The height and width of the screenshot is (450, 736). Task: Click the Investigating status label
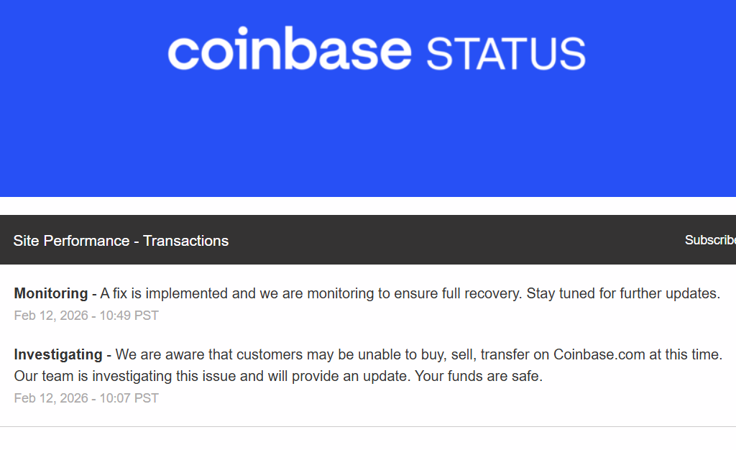click(58, 354)
